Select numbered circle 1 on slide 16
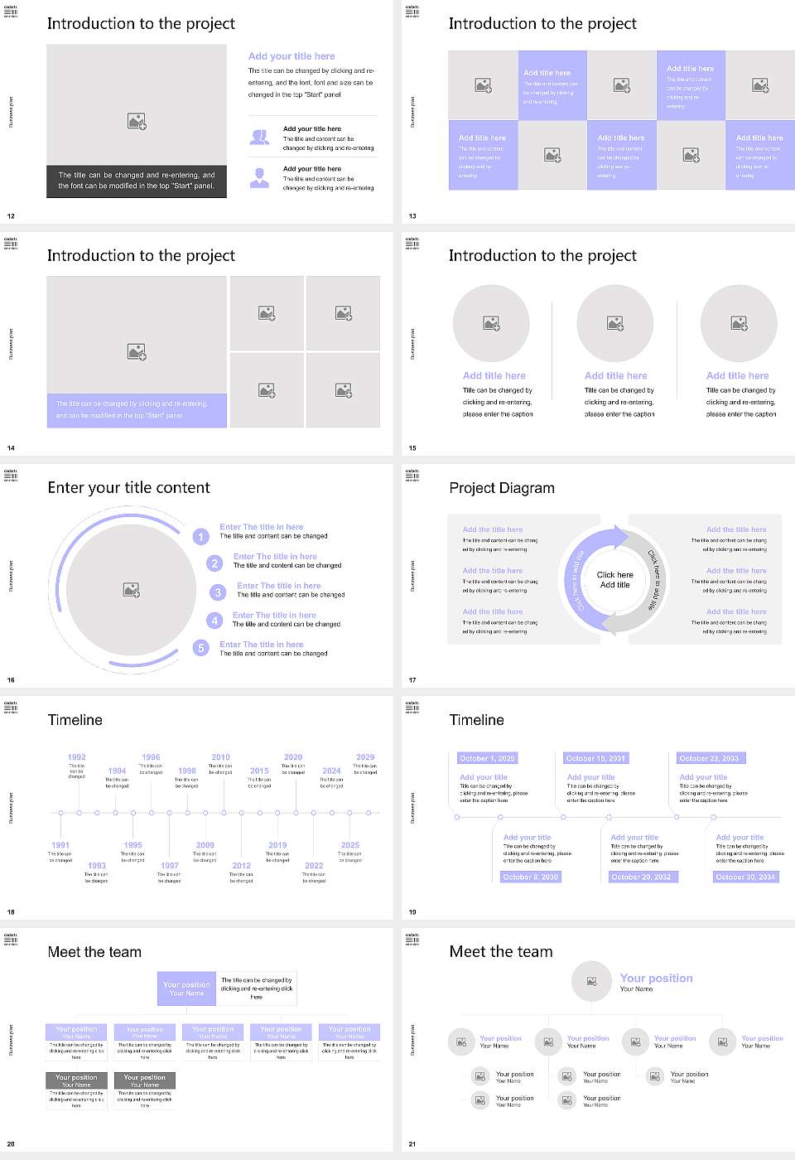The height and width of the screenshot is (1160, 795). click(200, 537)
